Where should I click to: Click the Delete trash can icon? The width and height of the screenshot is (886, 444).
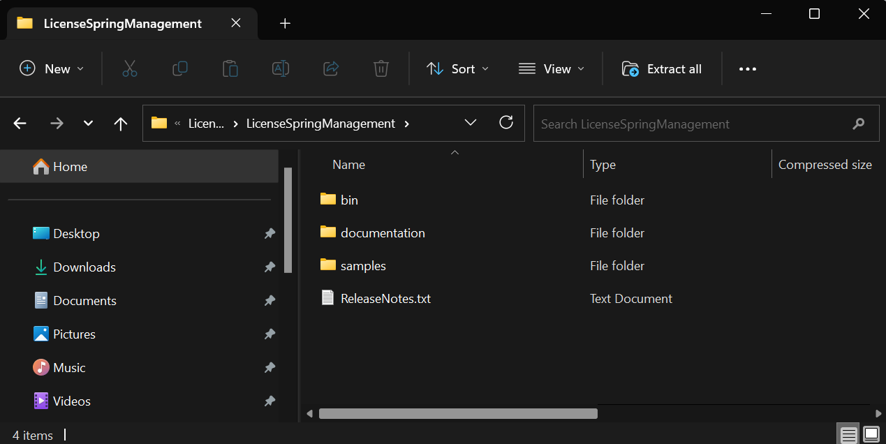pos(381,68)
